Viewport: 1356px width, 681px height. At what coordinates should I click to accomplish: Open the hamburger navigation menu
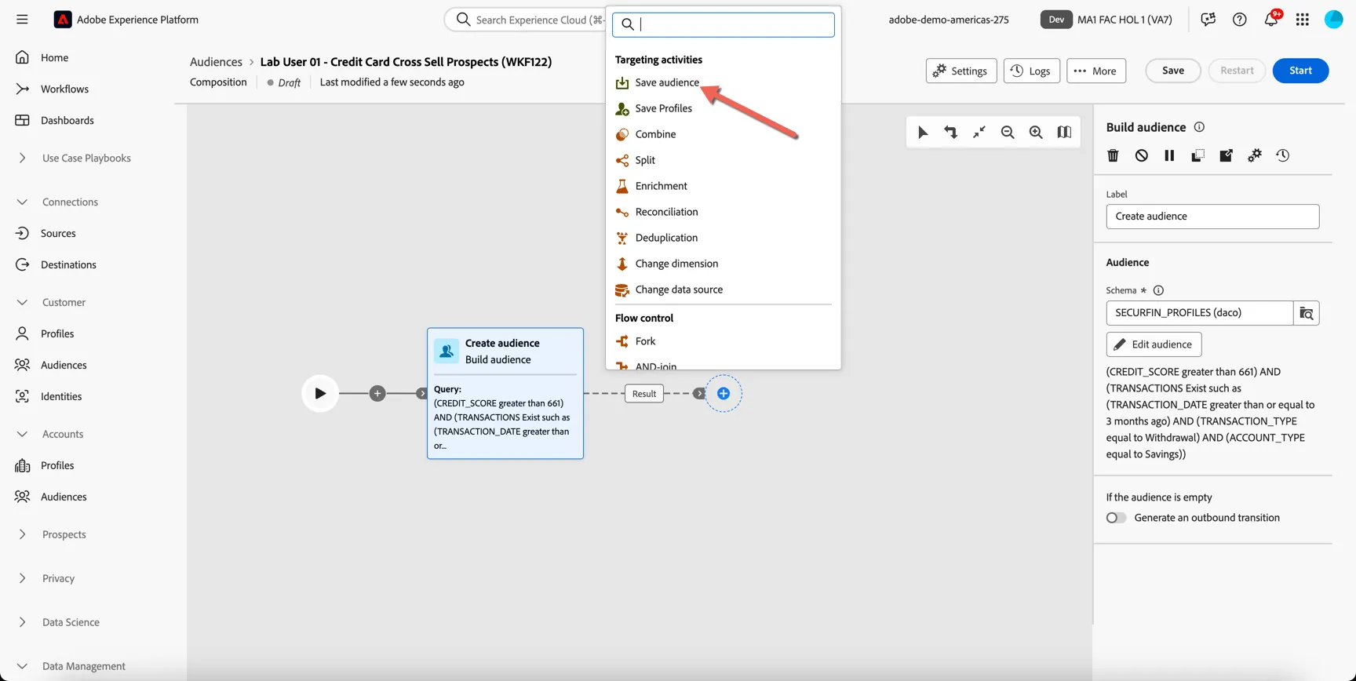pyautogui.click(x=22, y=20)
